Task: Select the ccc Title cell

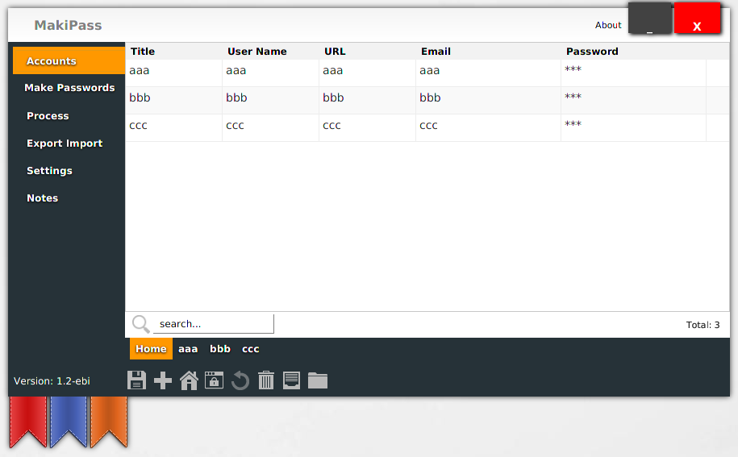Action: (x=173, y=127)
